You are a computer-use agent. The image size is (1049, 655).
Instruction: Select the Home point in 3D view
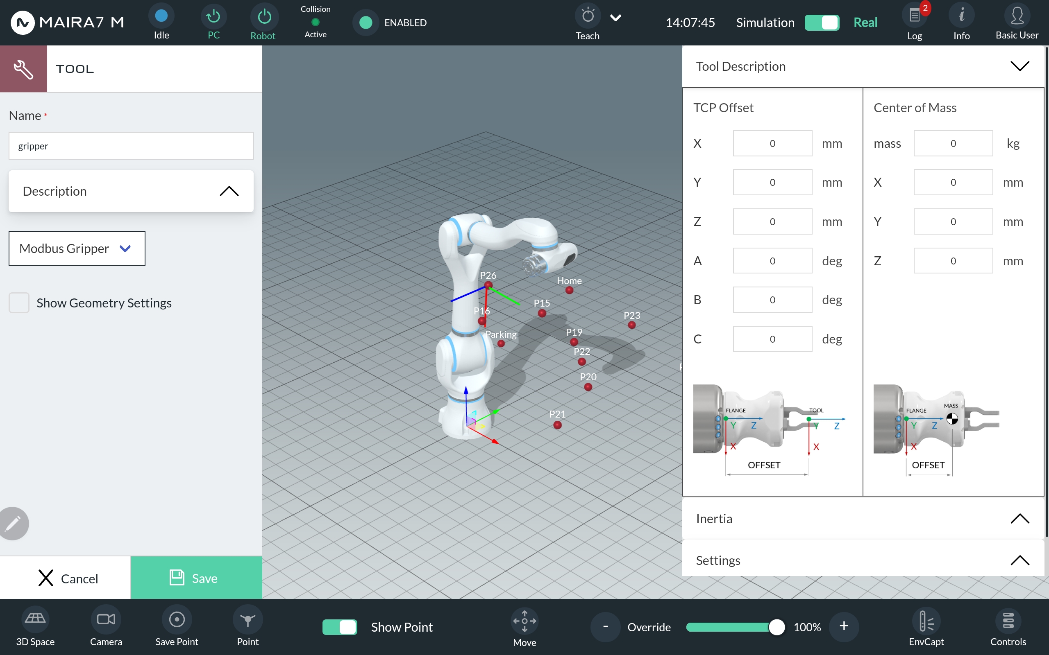click(x=569, y=290)
